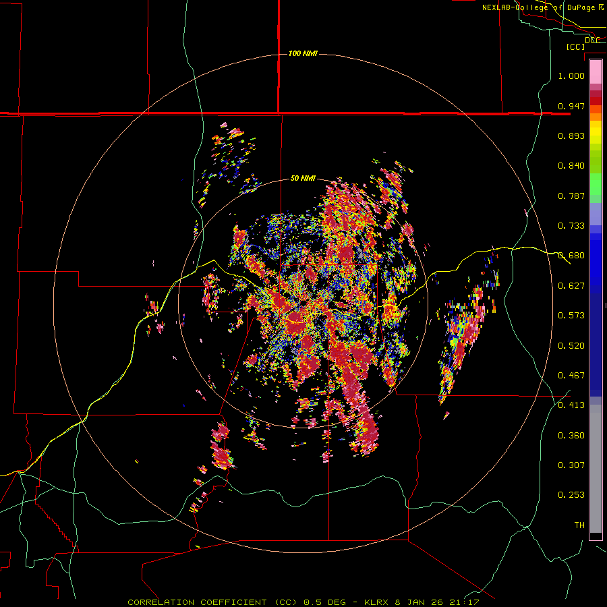
Task: Select the 0.360 scale value
Action: 571,436
